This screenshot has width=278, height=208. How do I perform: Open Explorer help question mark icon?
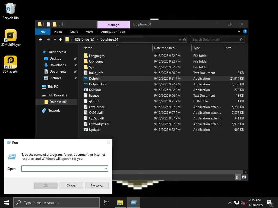[245, 31]
